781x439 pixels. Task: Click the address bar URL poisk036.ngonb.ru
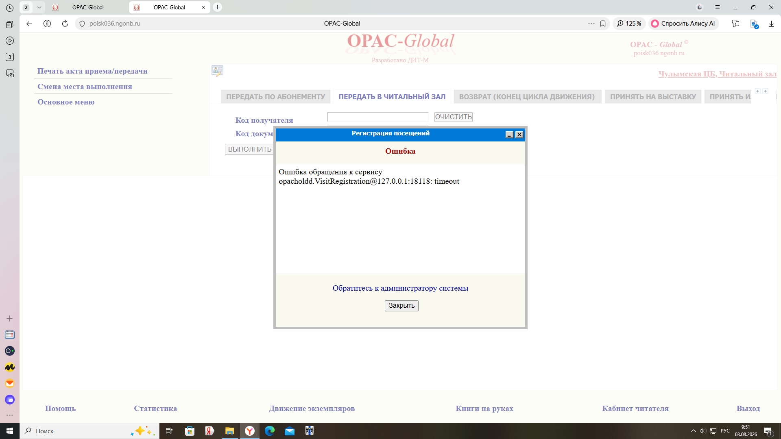115,24
